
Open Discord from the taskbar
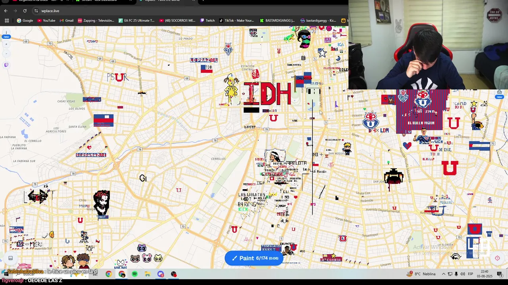coord(160,274)
